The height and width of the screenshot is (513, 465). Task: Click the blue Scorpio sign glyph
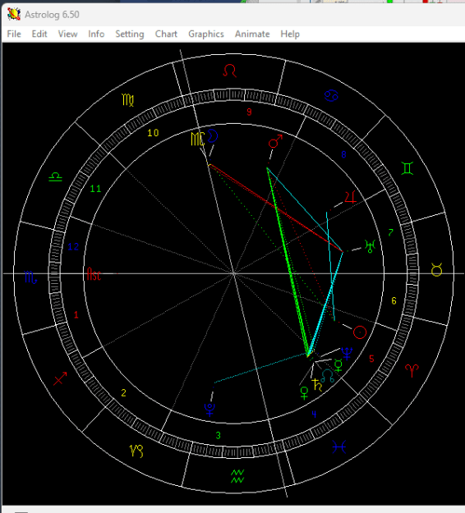(30, 277)
